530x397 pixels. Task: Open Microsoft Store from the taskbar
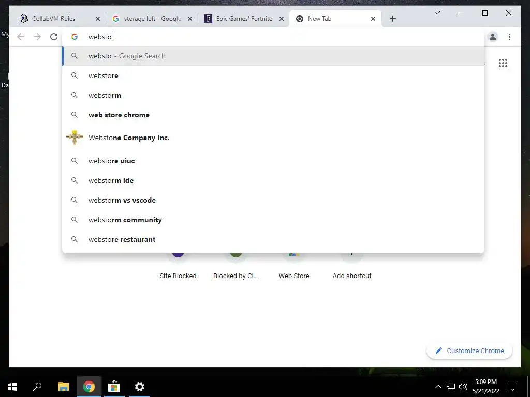[x=114, y=387]
